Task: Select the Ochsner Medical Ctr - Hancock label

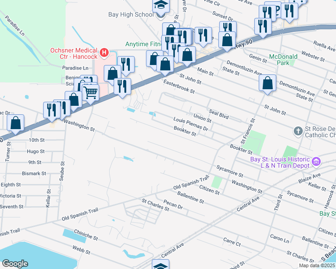Action: pos(74,53)
